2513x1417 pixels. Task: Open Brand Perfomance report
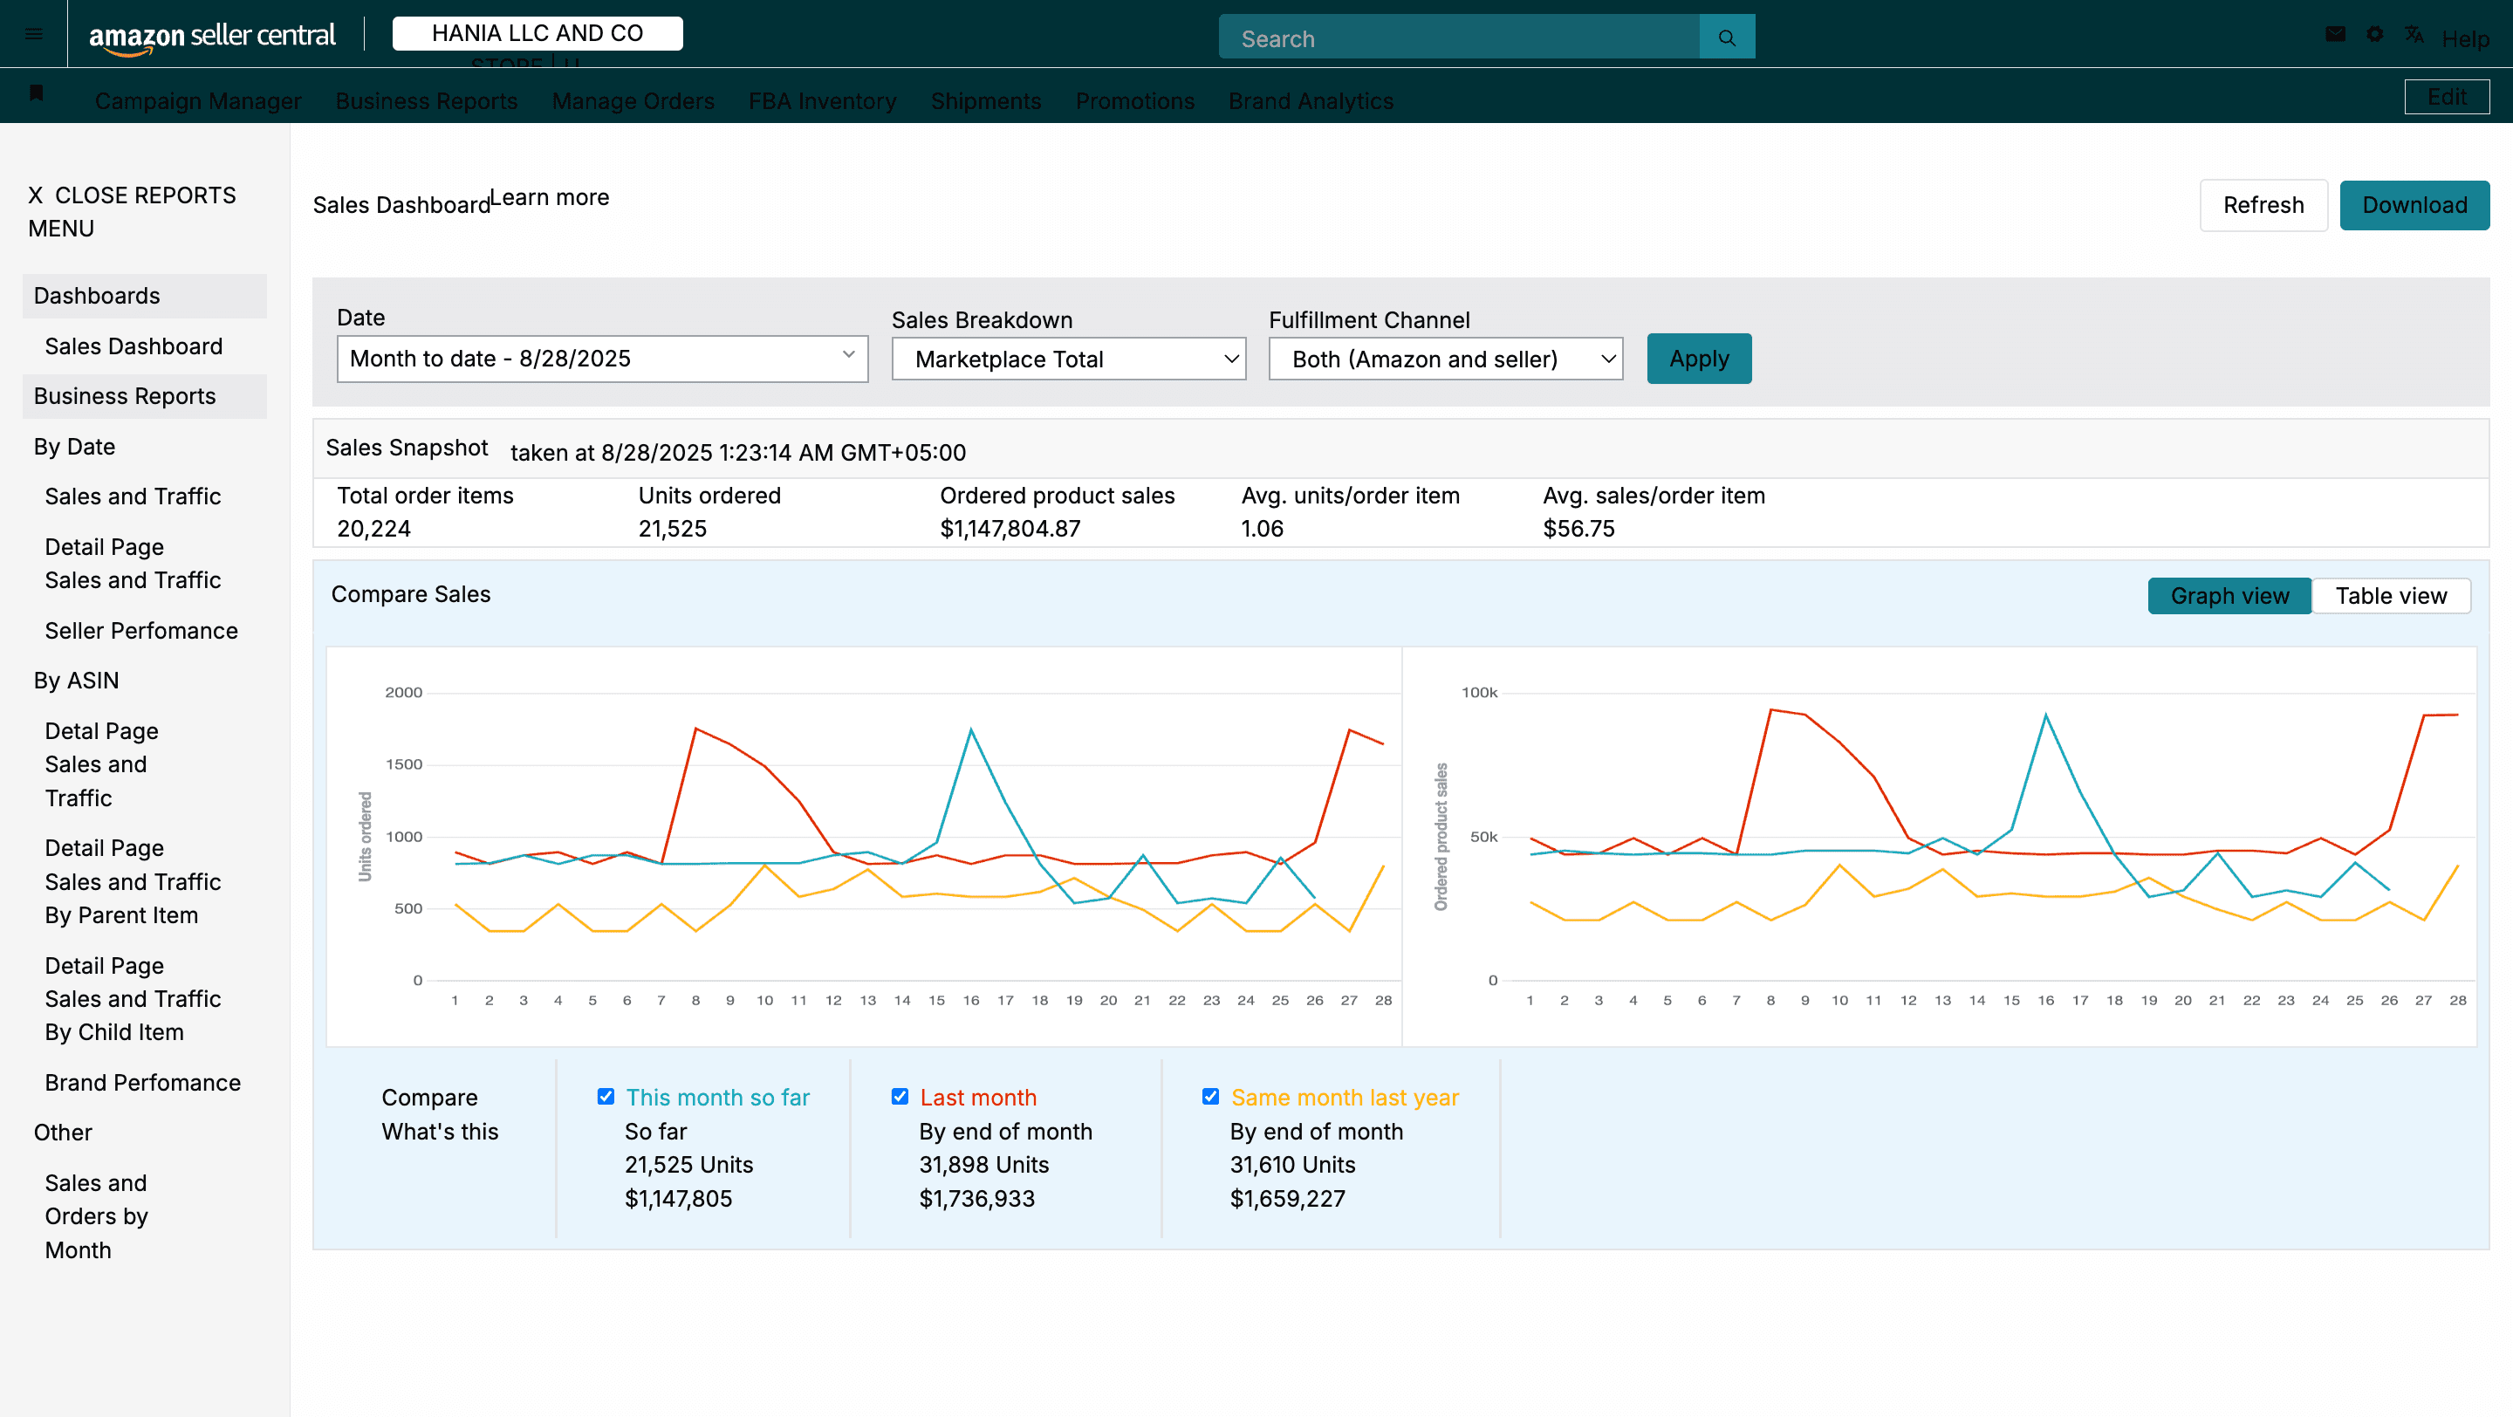point(142,1083)
